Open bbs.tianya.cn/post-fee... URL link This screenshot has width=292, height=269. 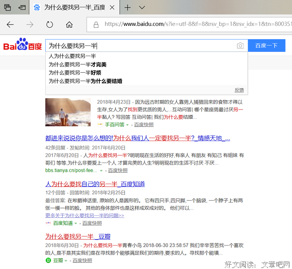coord(71,170)
